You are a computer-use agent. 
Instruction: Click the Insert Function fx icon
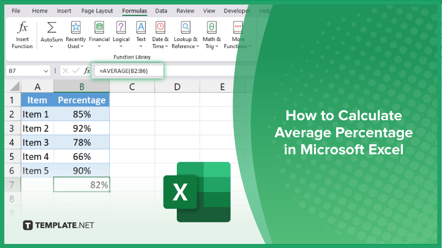(22, 28)
